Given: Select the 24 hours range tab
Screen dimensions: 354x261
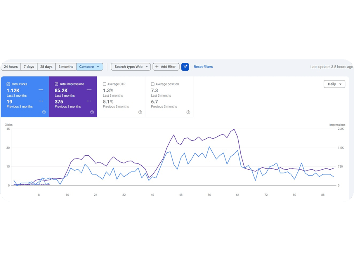Looking at the screenshot, I should [x=11, y=67].
